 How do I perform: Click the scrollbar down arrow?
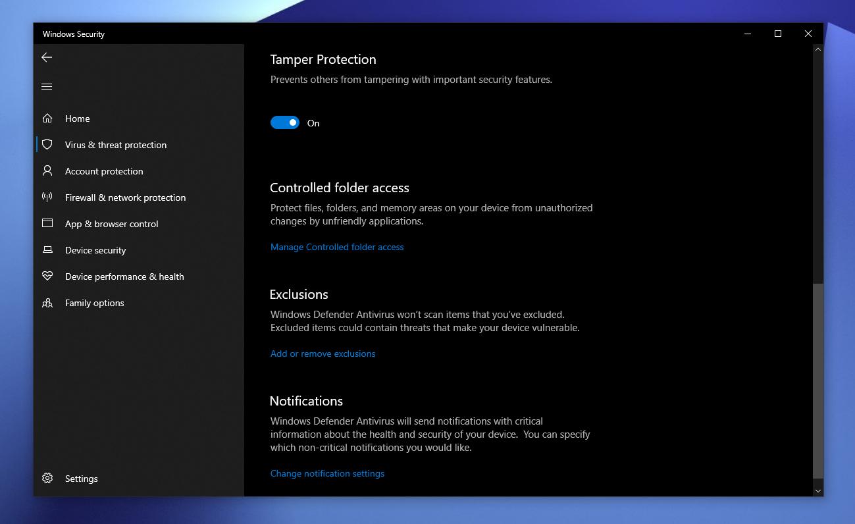[x=818, y=490]
